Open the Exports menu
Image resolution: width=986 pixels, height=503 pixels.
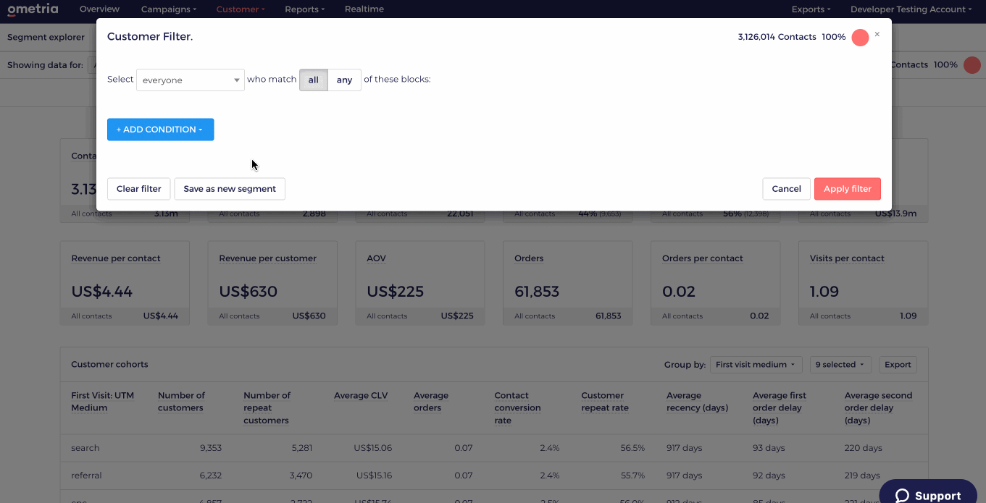(x=811, y=9)
